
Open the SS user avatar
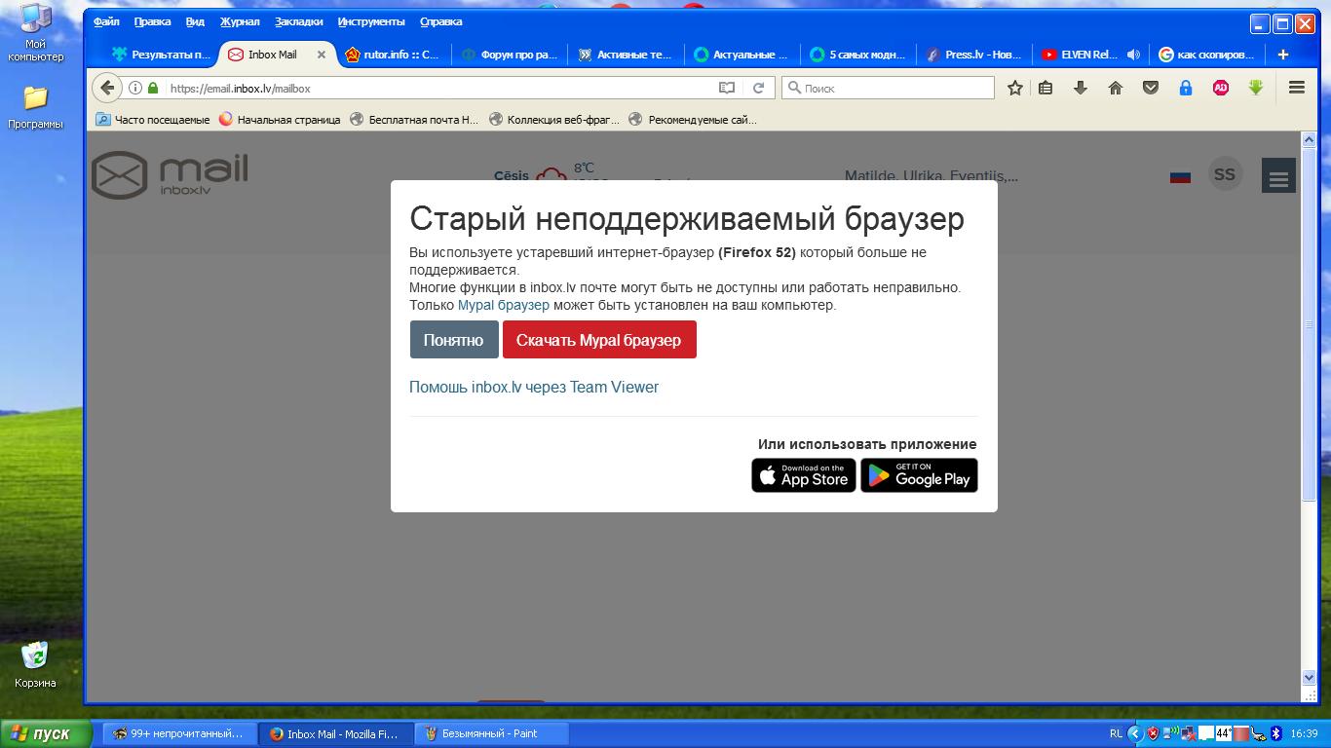1225,174
